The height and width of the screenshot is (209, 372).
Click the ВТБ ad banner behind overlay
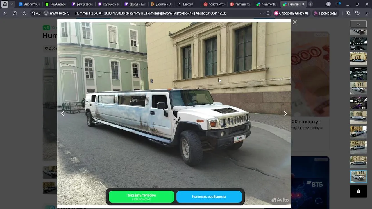click(310, 183)
